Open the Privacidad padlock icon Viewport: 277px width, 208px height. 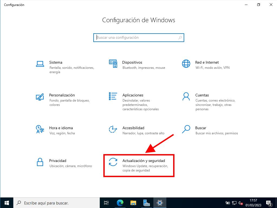40,162
